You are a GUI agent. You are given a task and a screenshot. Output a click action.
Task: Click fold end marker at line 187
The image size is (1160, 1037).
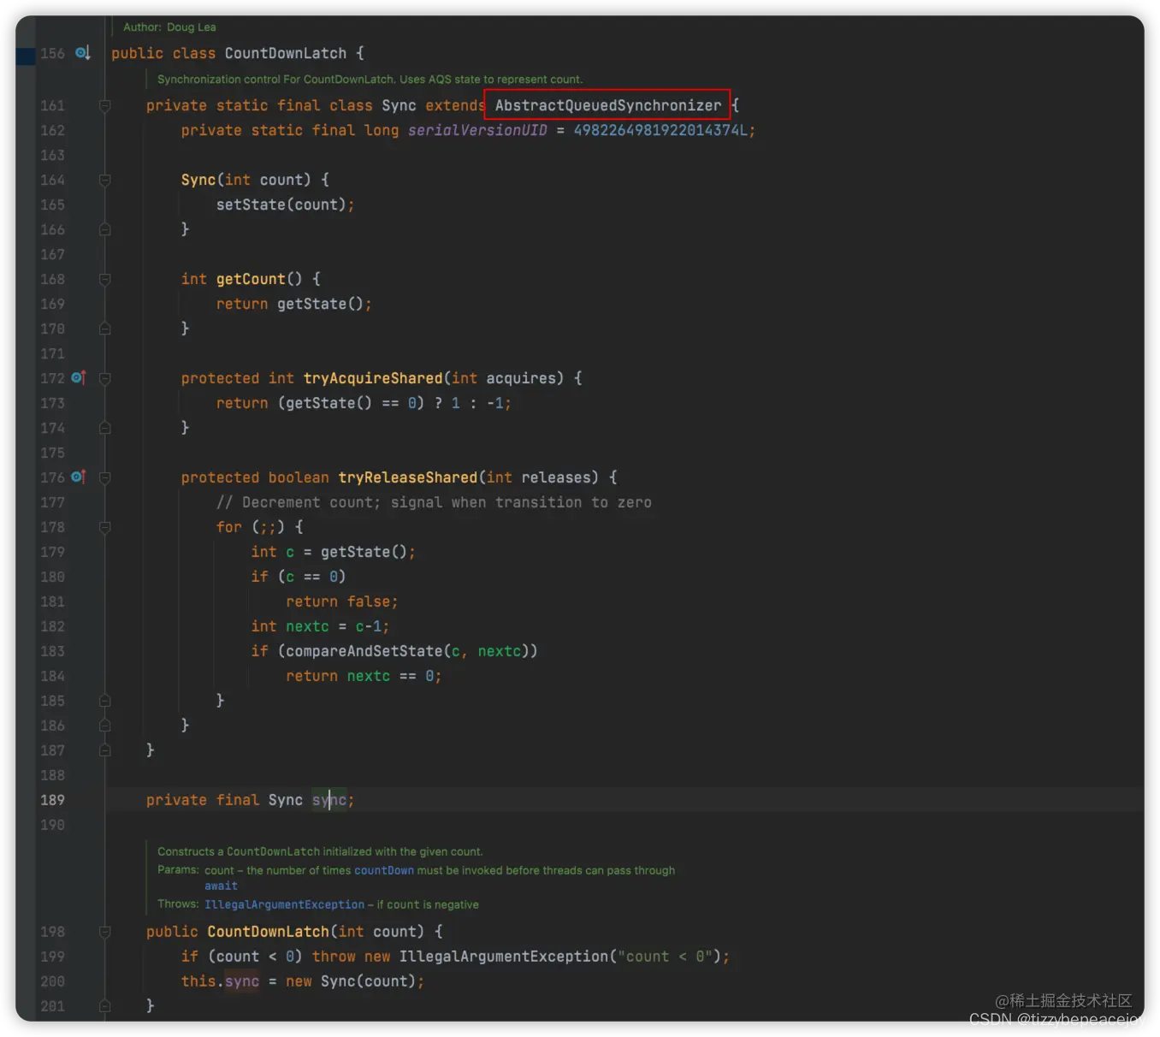pos(105,750)
